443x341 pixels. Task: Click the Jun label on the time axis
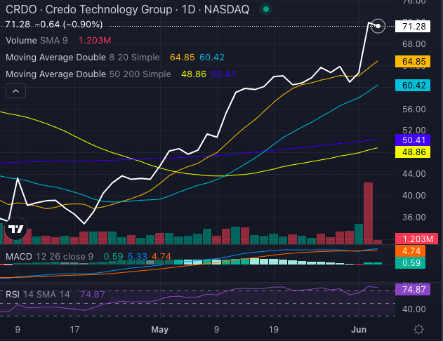[359, 330]
